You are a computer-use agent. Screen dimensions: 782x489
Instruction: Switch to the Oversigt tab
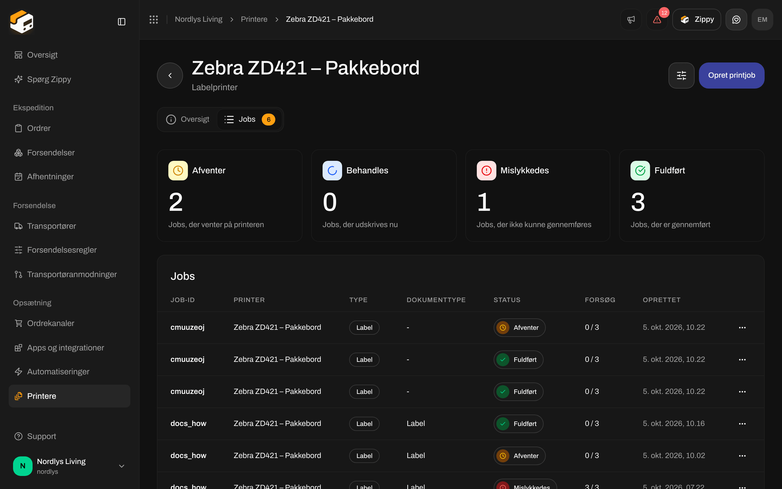188,119
